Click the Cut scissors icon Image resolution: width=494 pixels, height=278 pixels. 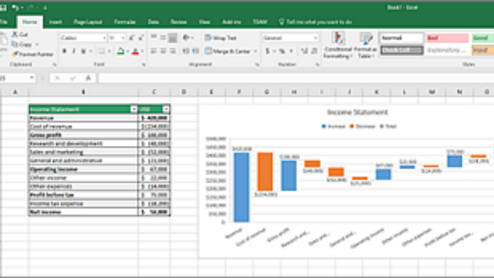pos(15,34)
